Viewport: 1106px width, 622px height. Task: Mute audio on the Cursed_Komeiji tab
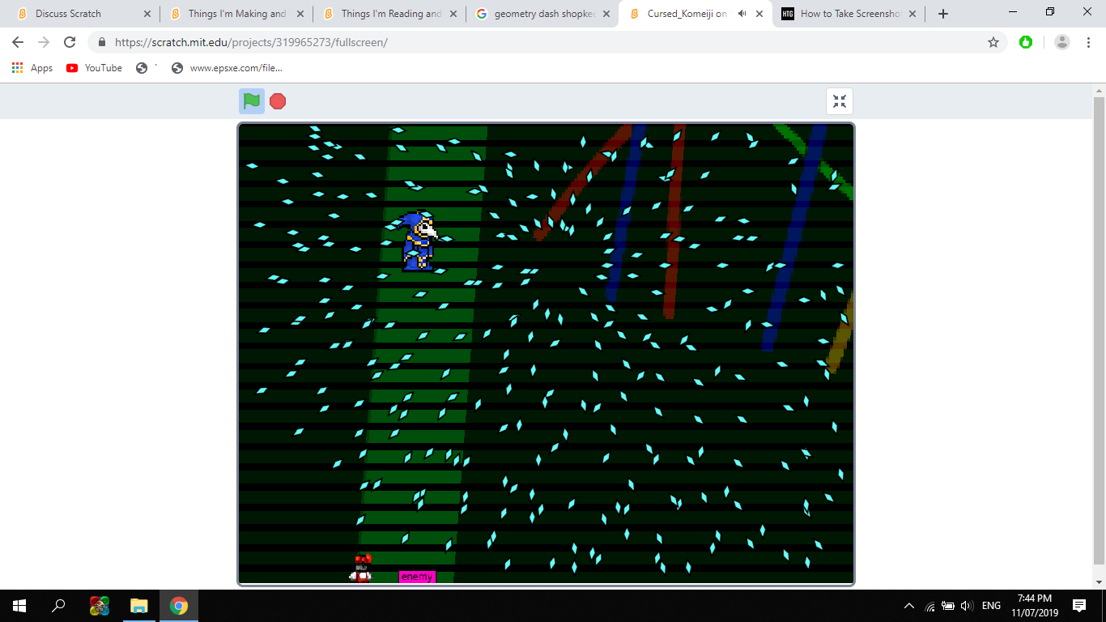(742, 14)
